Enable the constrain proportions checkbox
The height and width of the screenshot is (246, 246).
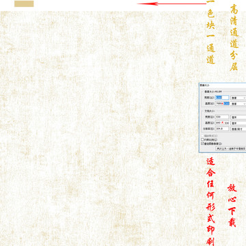pos(202,139)
